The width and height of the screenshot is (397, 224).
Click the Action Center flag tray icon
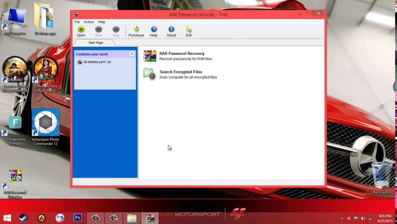click(356, 218)
